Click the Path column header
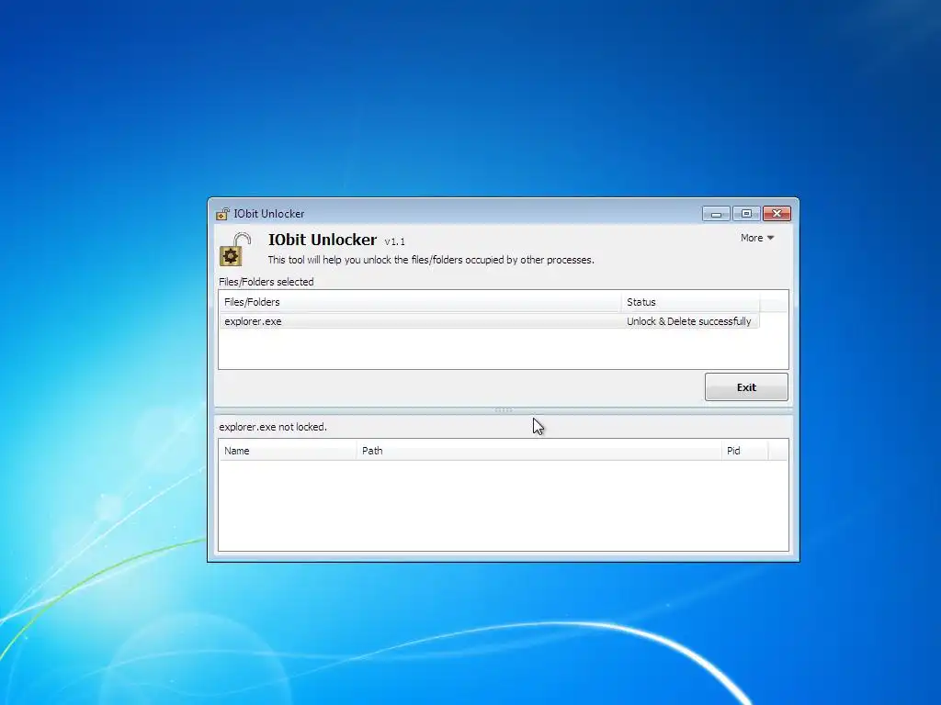 coord(539,451)
